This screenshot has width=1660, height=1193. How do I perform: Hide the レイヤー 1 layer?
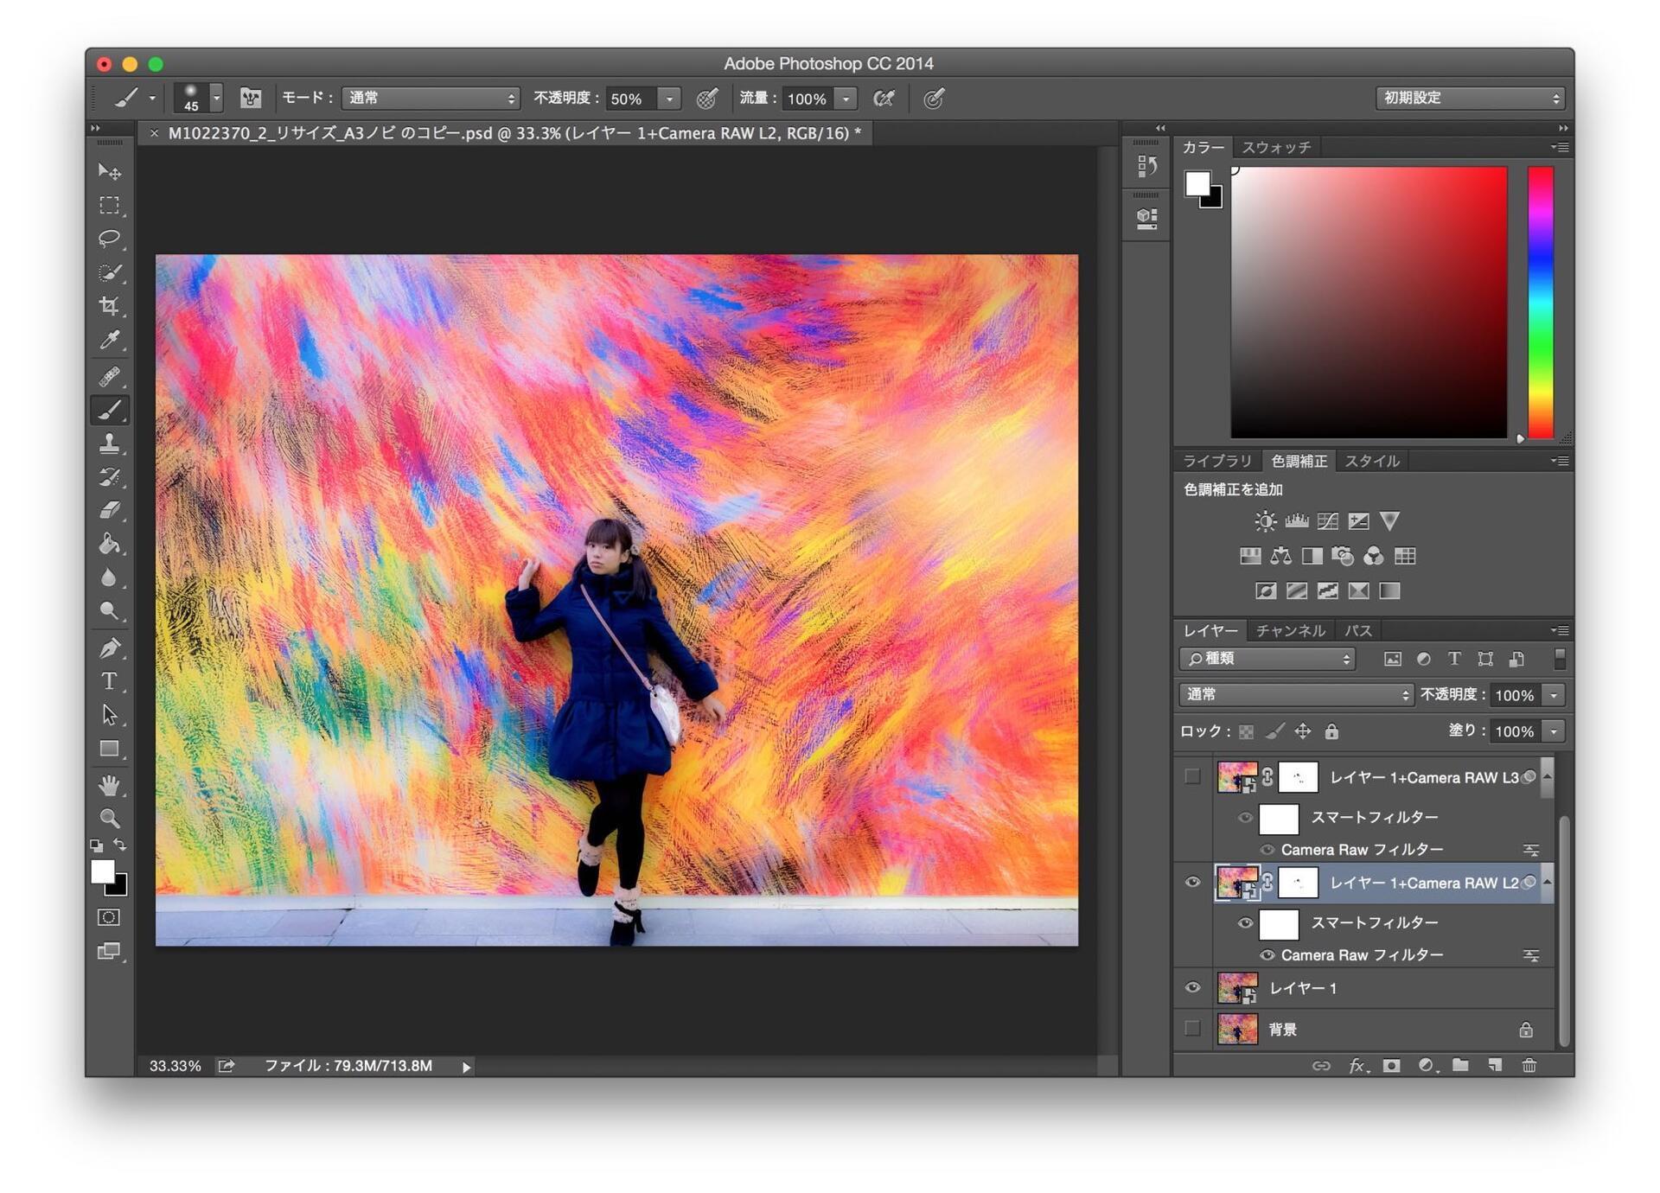point(1192,987)
